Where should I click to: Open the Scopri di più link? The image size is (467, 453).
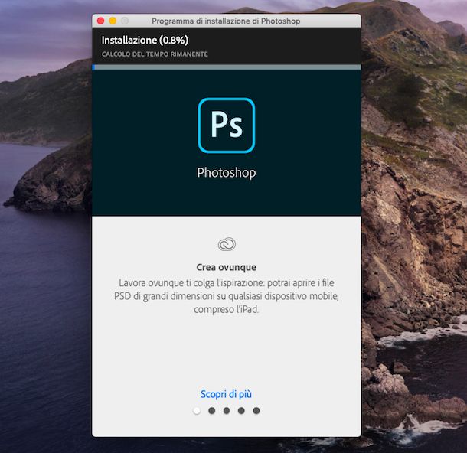(226, 394)
